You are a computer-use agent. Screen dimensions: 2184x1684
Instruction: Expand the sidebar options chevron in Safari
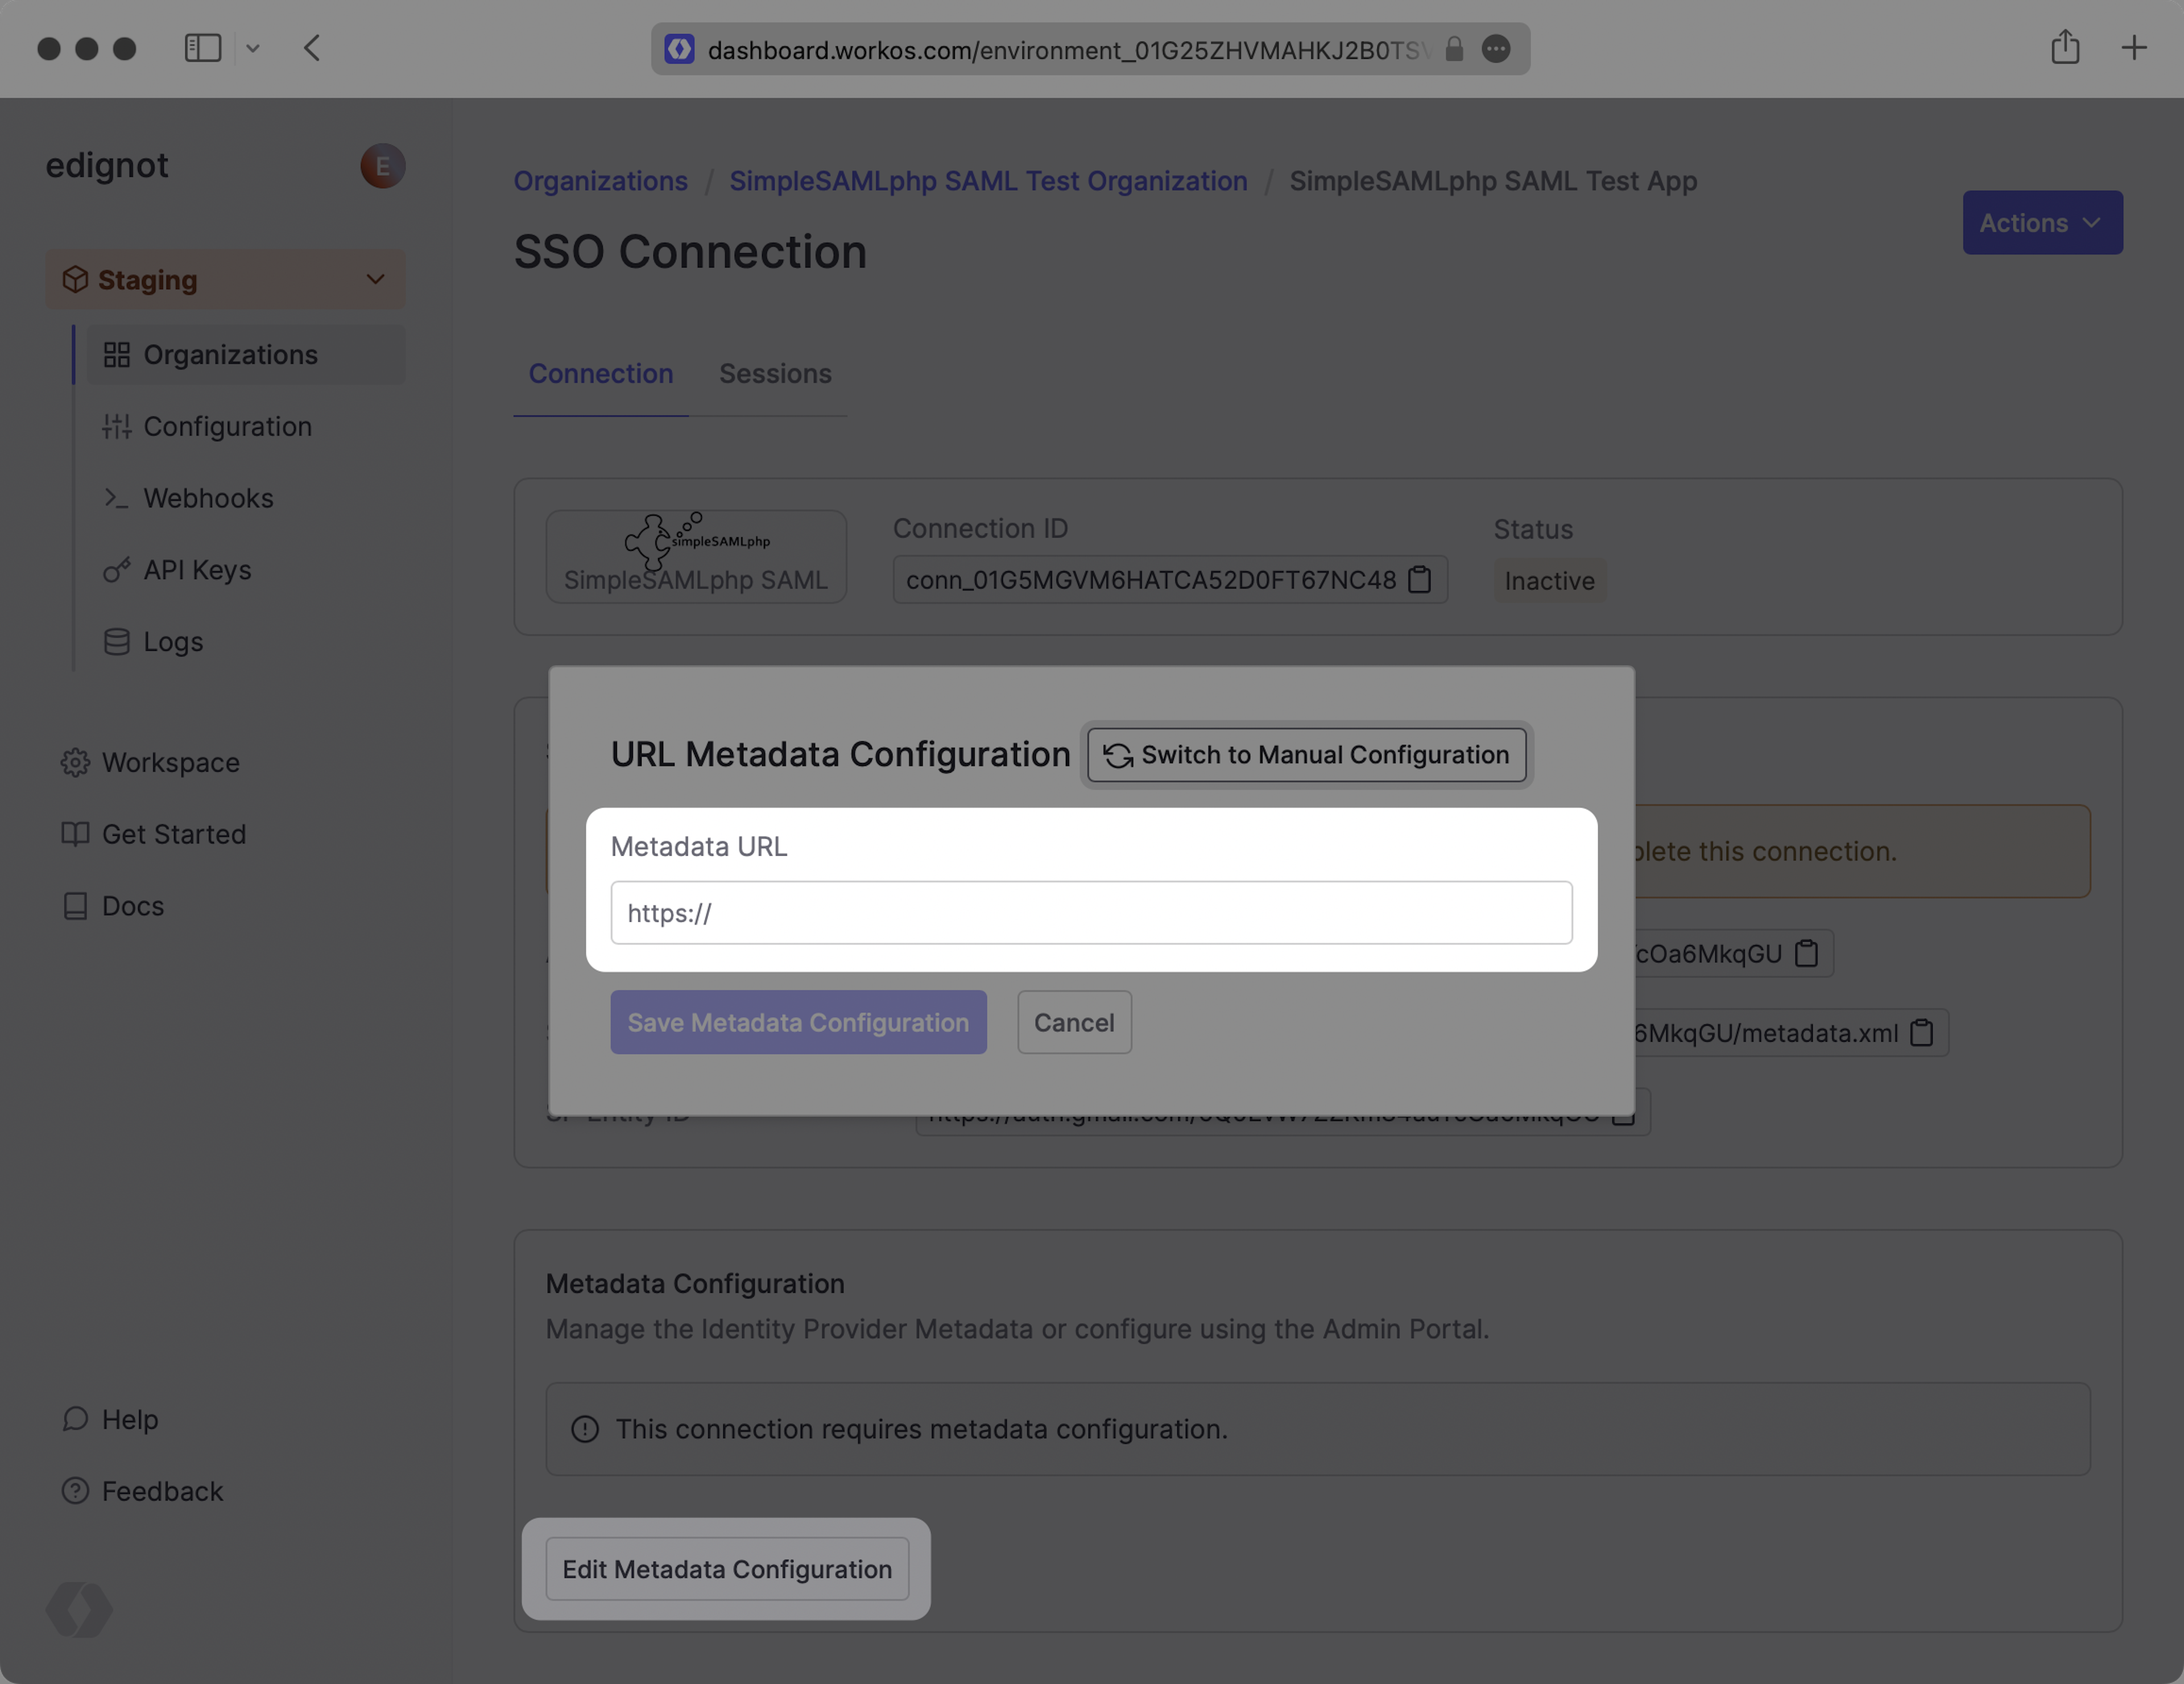pos(253,48)
